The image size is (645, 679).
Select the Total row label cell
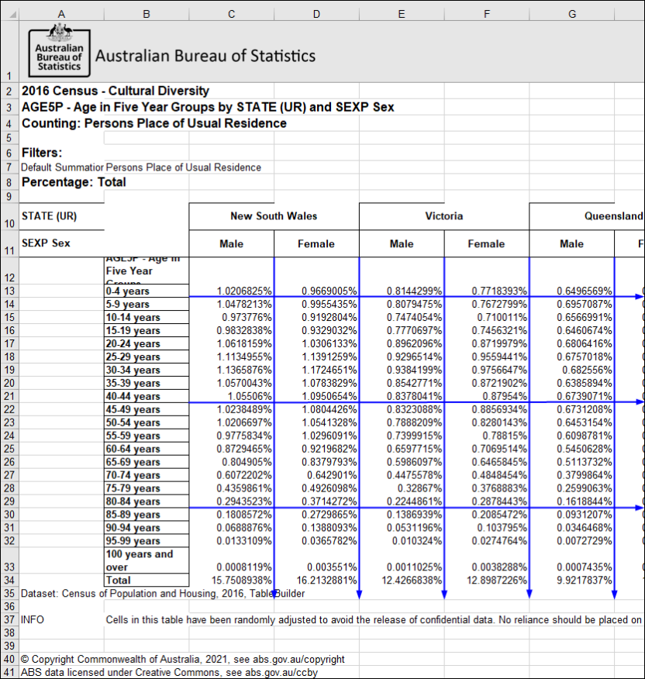click(146, 579)
